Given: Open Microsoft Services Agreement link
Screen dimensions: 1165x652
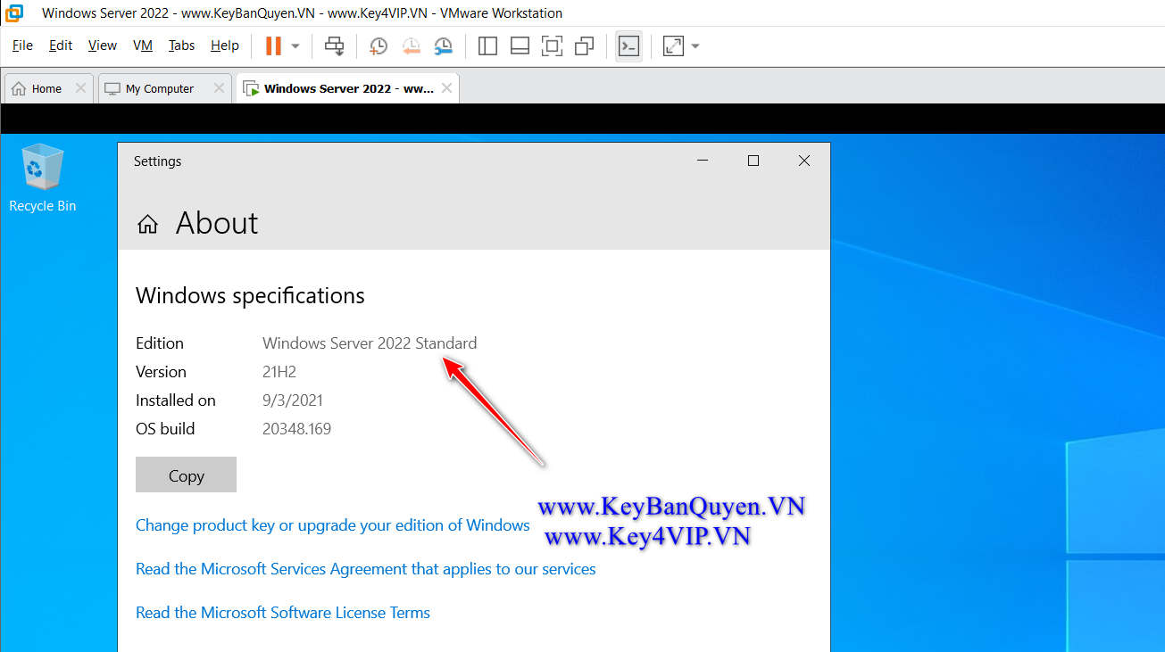Looking at the screenshot, I should click(x=366, y=569).
